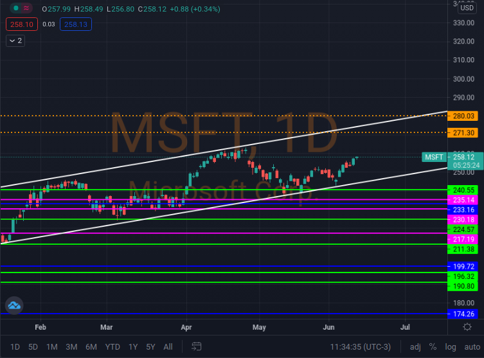This screenshot has width=484, height=358.
Task: Expand the collapsed indicators legend showing 2
Action: pyautogui.click(x=15, y=40)
